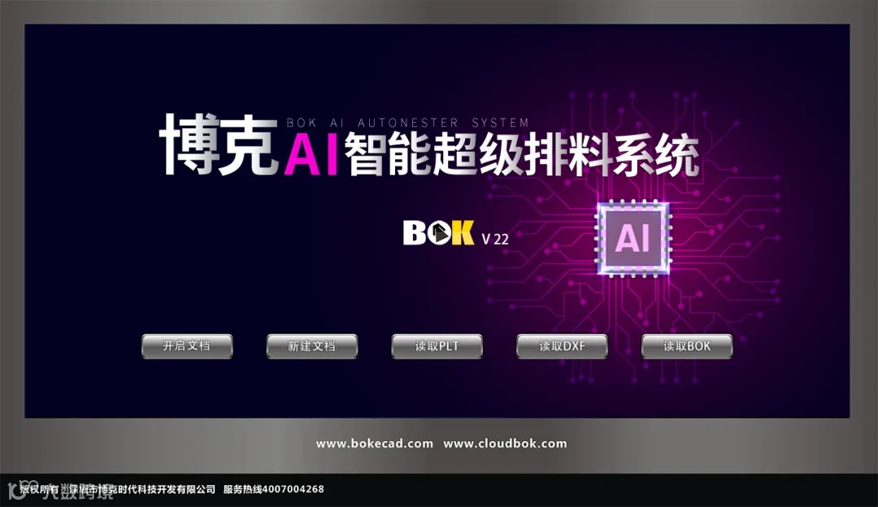
Task: Click the glowing AI chip icon
Action: pos(633,238)
